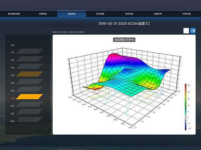This screenshot has height=150, width=201.
Task: Click the hPa unit label
Action: (x=12, y=45)
